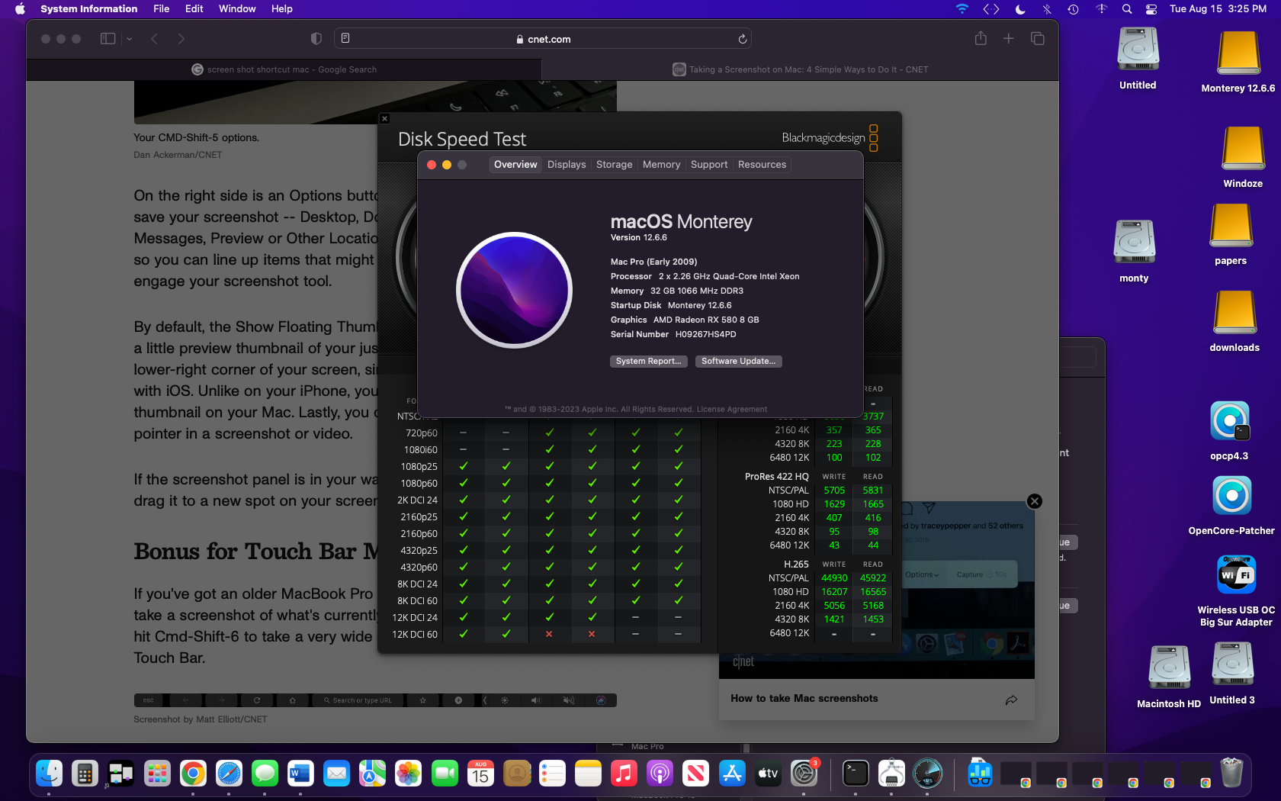The image size is (1281, 801).
Task: Open the Window menu
Action: click(x=237, y=9)
